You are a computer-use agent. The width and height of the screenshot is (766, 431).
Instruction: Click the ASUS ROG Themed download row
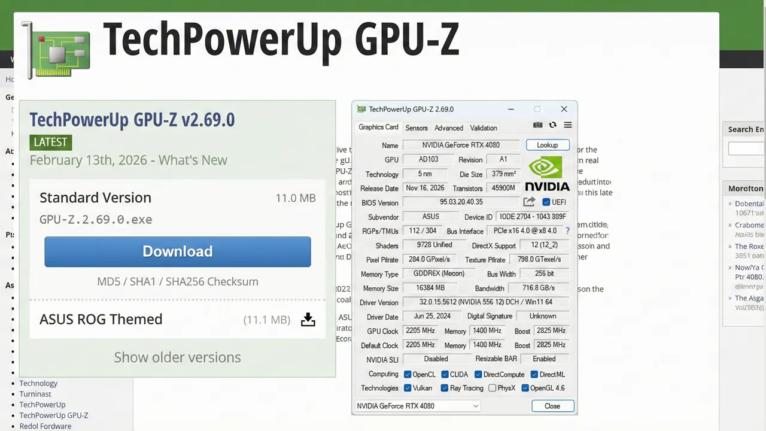(x=178, y=320)
